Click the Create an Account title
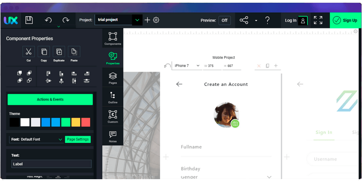This screenshot has width=362, height=181. pos(226,84)
